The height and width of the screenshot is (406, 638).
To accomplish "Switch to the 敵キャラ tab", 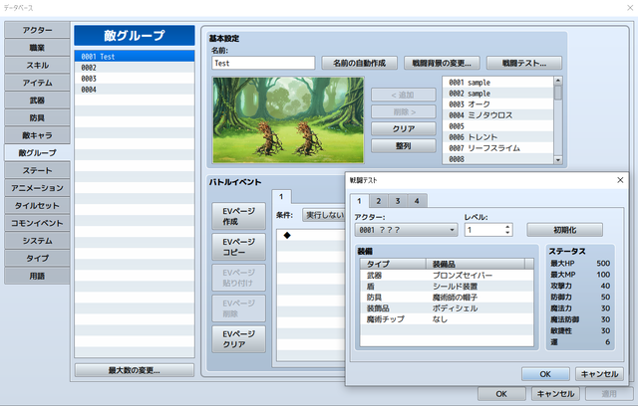I will (37, 135).
